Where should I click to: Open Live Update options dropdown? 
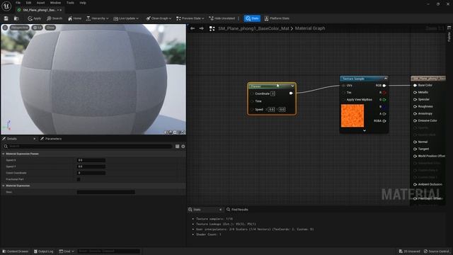[x=126, y=18]
